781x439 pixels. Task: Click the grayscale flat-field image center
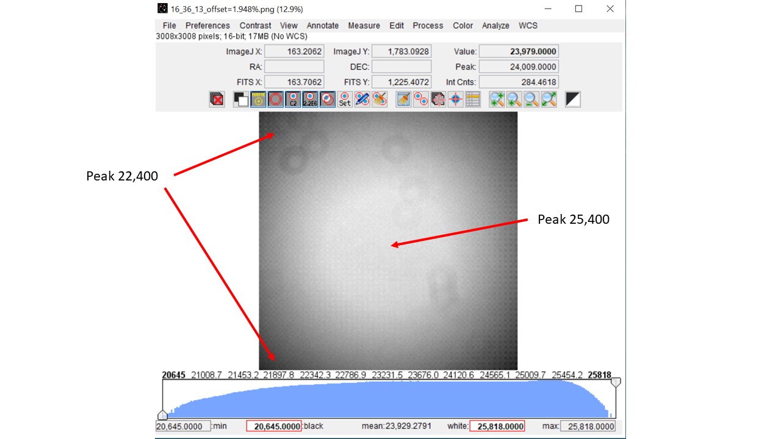coord(388,241)
